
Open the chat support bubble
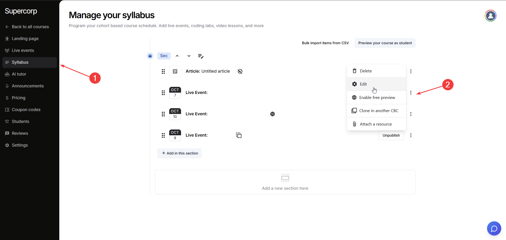tap(494, 228)
